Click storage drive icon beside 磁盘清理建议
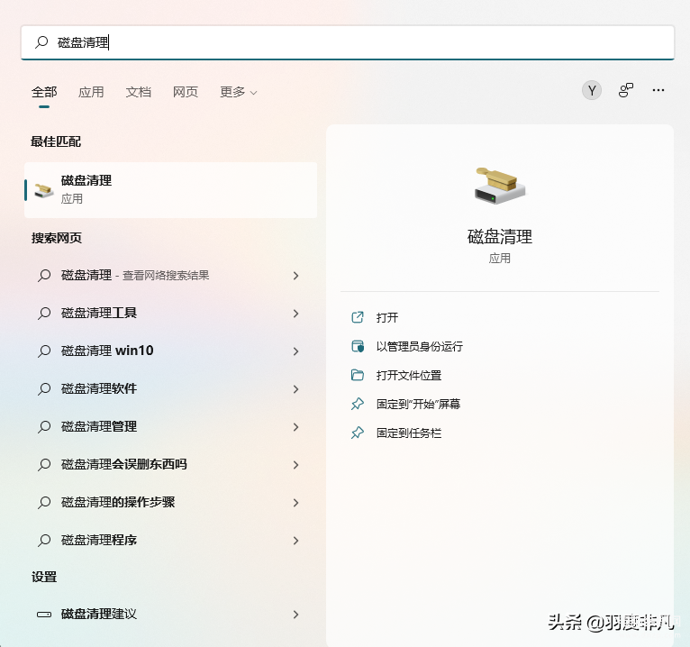 44,615
